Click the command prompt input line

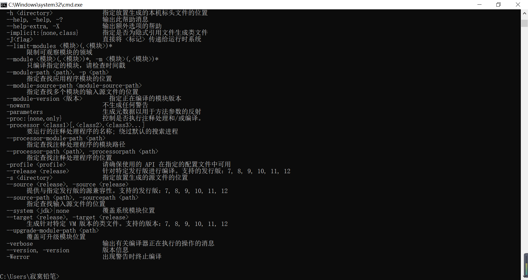(x=30, y=276)
